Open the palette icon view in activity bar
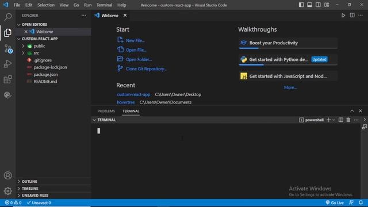 click(7, 95)
